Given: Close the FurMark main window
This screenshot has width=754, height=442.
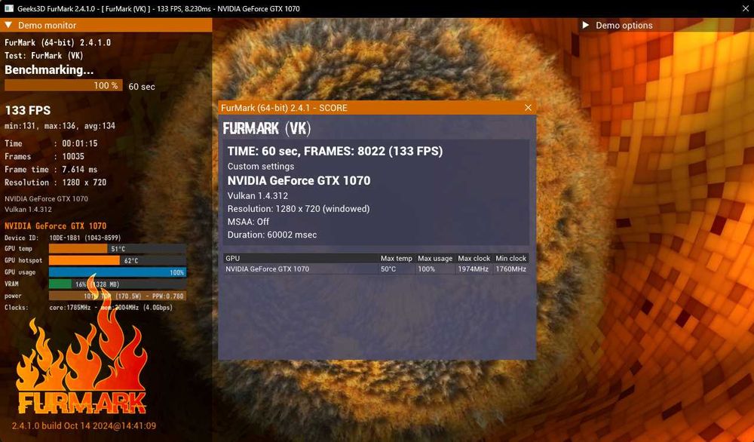Looking at the screenshot, I should (746, 8).
